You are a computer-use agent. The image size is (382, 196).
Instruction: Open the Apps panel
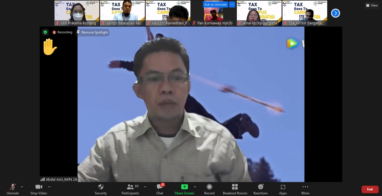283,187
